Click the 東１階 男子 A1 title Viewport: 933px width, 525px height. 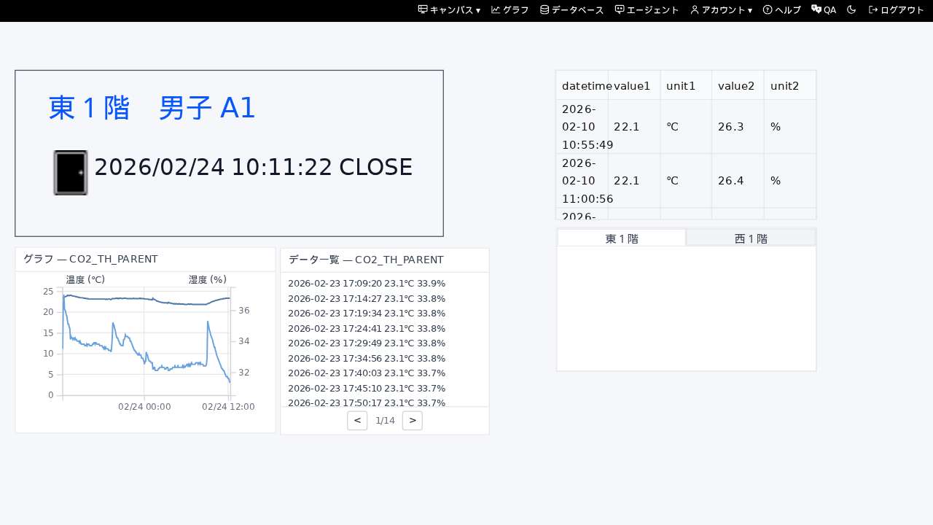[x=152, y=108]
